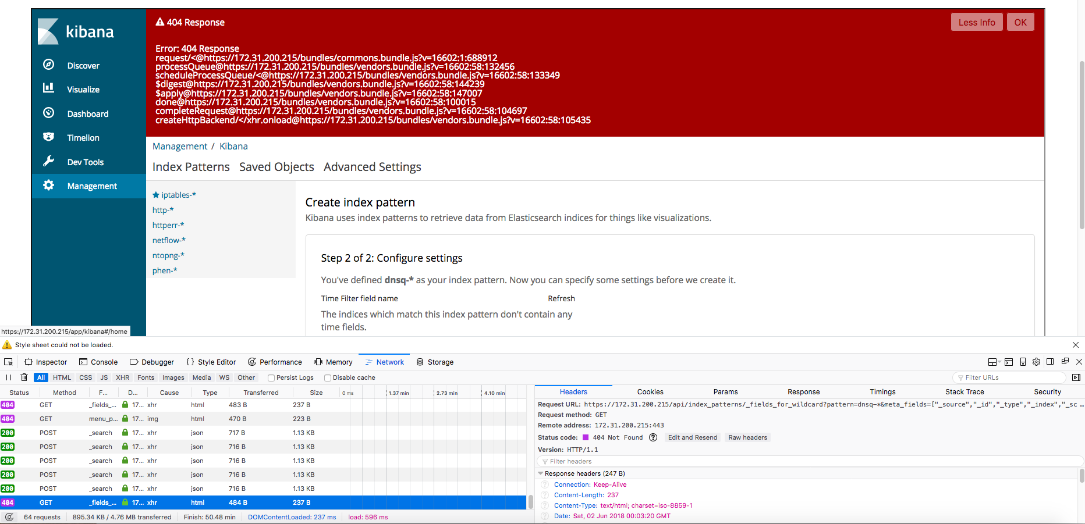Toggle the Fonts request filter
Screen dimensions: 1085x524
point(146,377)
